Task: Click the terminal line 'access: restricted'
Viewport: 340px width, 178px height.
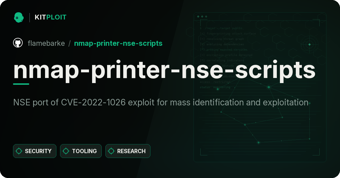Action: pyautogui.click(x=215, y=82)
